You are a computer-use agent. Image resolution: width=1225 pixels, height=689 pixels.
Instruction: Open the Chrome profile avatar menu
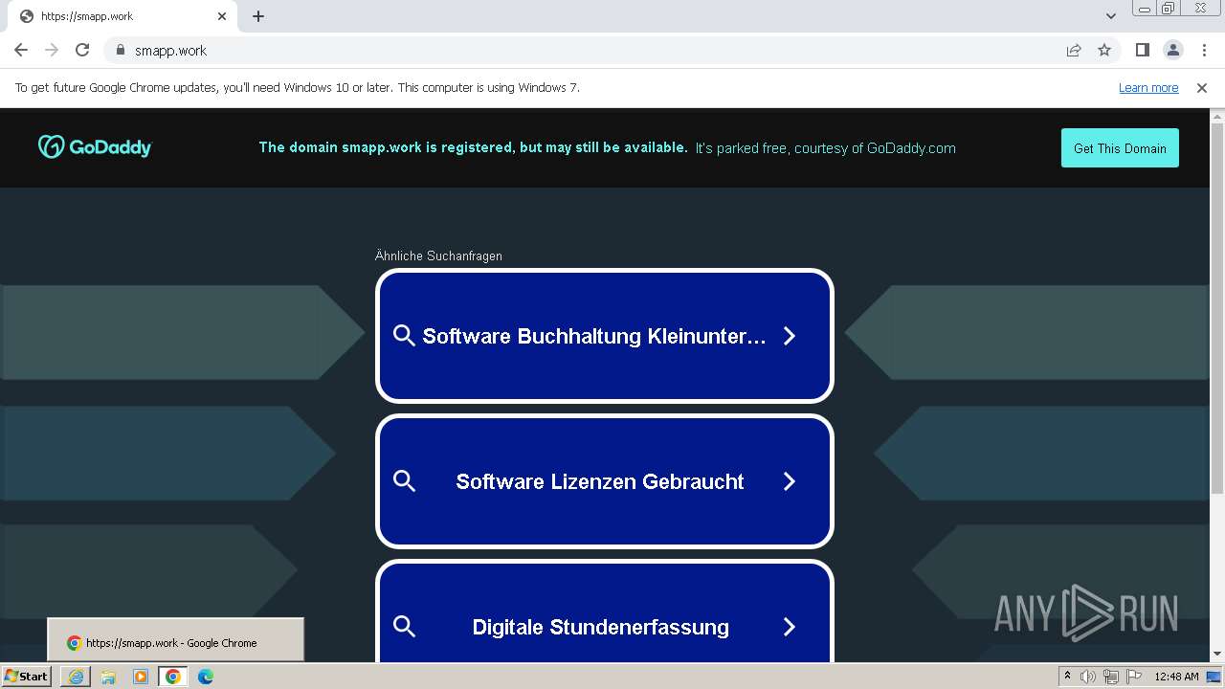click(1172, 50)
